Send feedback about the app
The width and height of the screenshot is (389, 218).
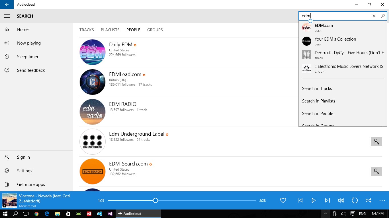[x=31, y=70]
